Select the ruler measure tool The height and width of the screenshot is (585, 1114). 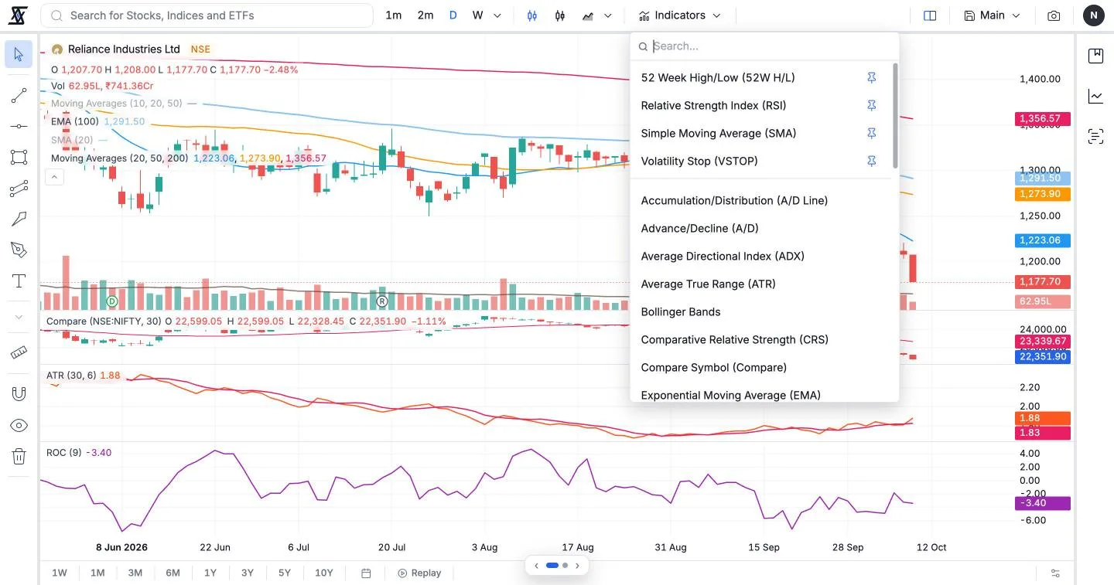point(19,352)
